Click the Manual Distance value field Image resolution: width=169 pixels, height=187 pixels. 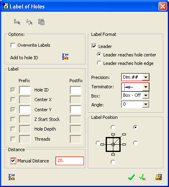click(70, 161)
